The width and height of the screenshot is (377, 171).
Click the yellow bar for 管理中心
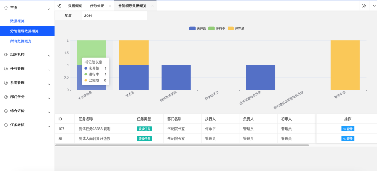[x=345, y=65]
